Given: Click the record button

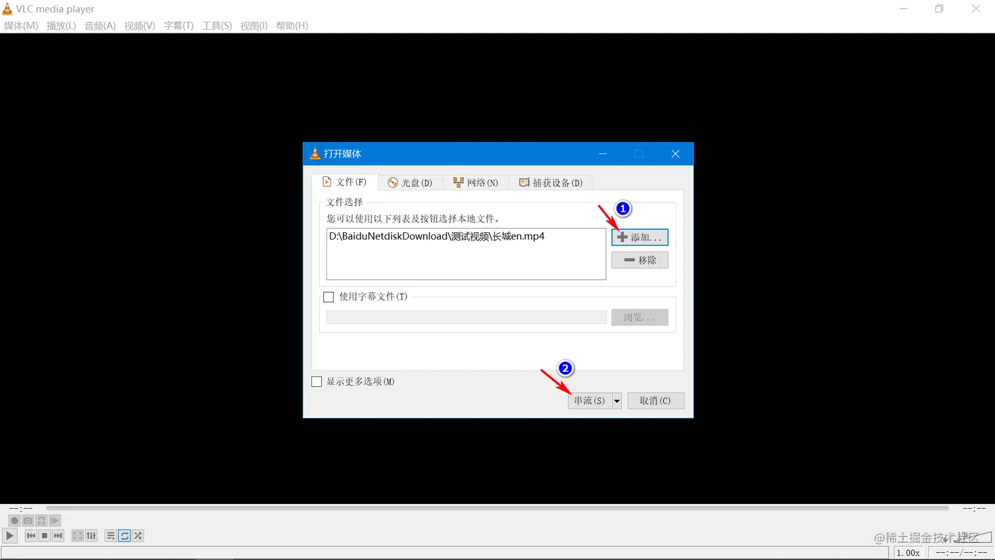Looking at the screenshot, I should pos(14,521).
